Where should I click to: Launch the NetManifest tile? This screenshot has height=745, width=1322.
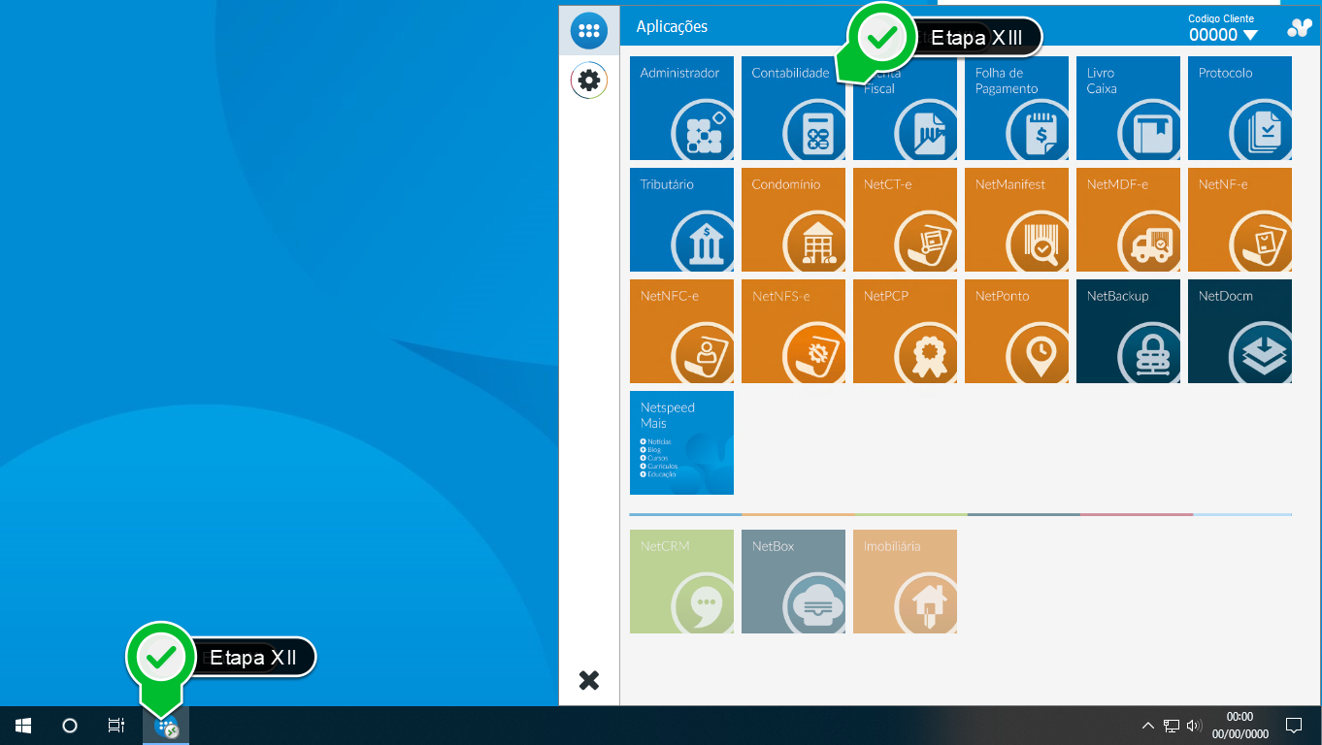[x=1016, y=219]
